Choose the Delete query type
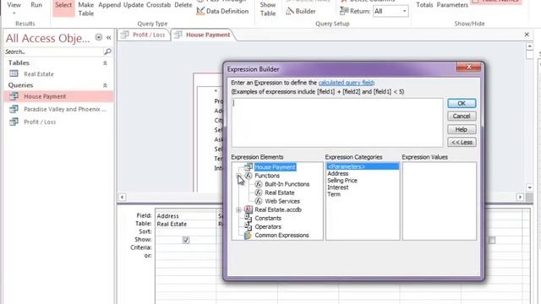This screenshot has height=304, width=541. pos(183,5)
